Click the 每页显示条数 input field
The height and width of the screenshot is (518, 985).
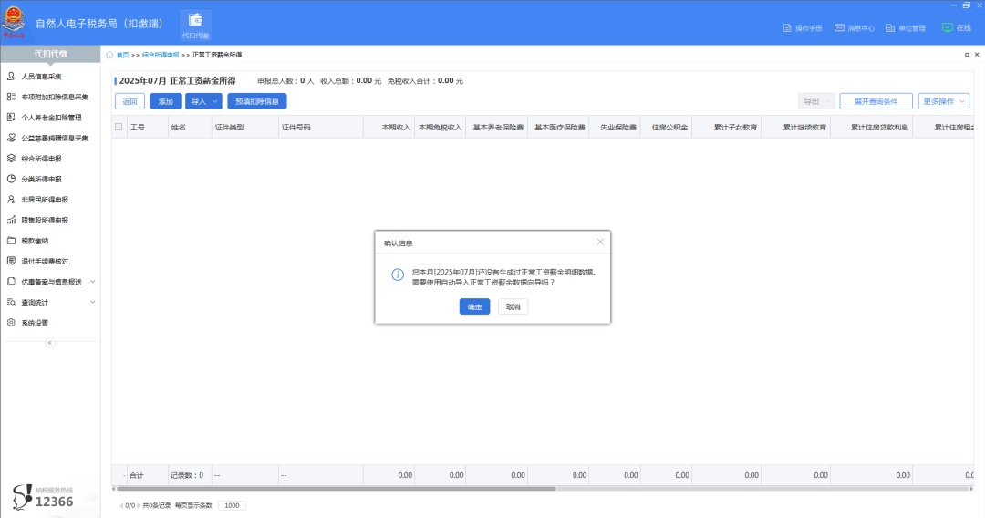tap(231, 505)
